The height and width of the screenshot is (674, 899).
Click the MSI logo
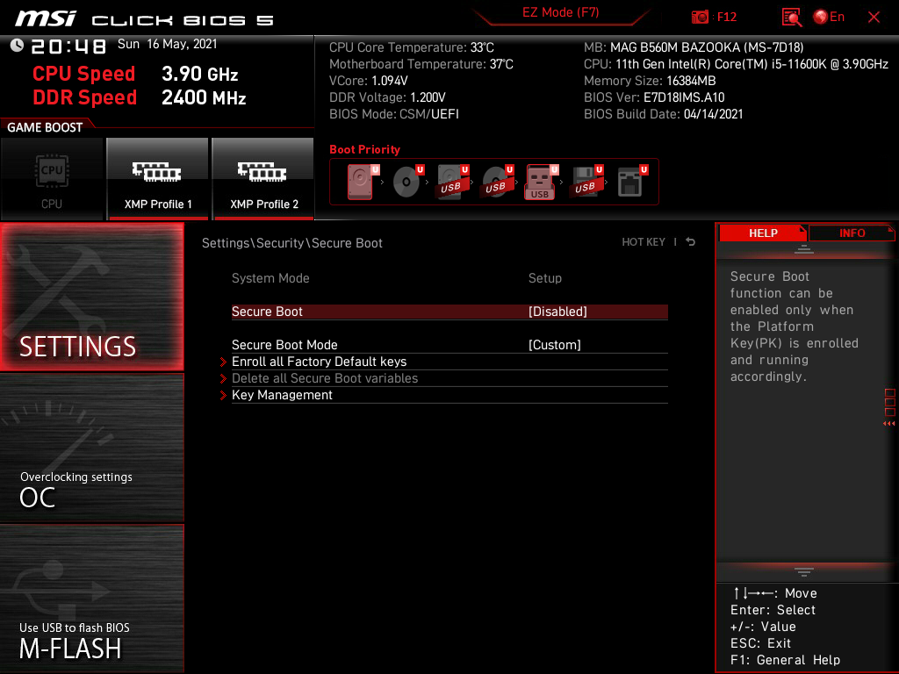click(46, 18)
